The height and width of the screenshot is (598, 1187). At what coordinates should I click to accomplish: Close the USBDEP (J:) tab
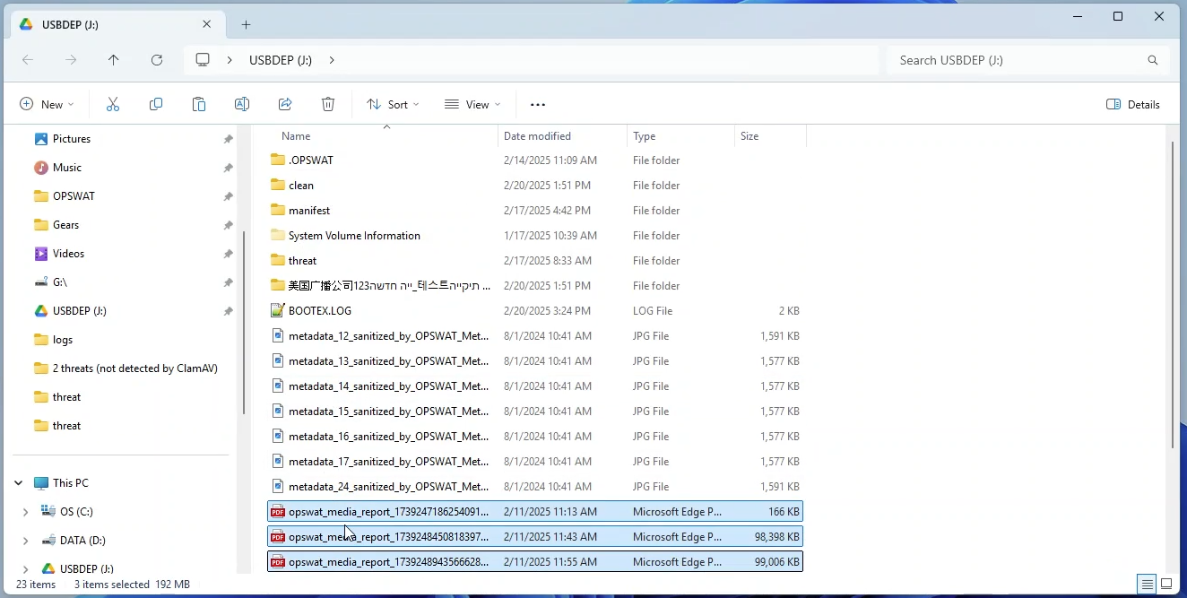coord(207,24)
